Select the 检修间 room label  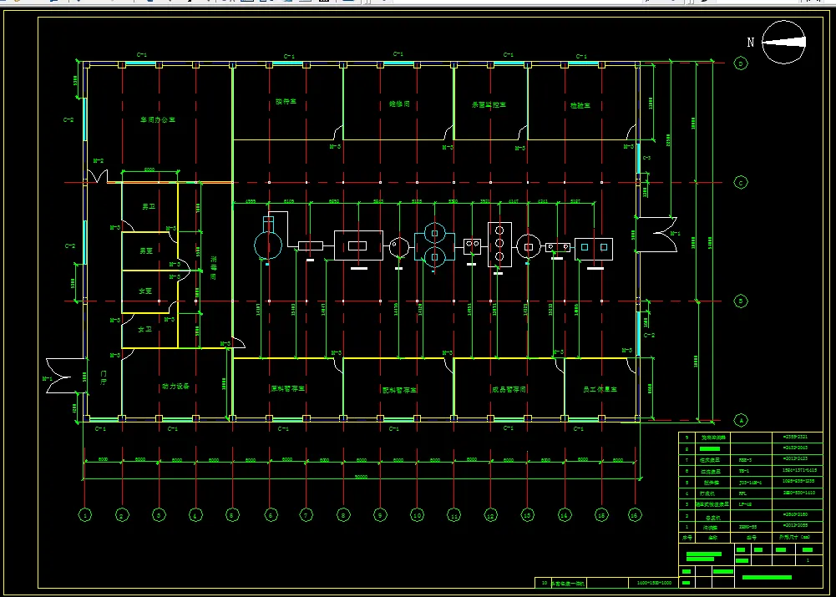[x=399, y=104]
